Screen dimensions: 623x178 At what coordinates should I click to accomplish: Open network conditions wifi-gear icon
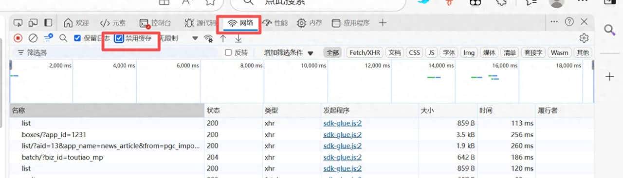pos(208,38)
